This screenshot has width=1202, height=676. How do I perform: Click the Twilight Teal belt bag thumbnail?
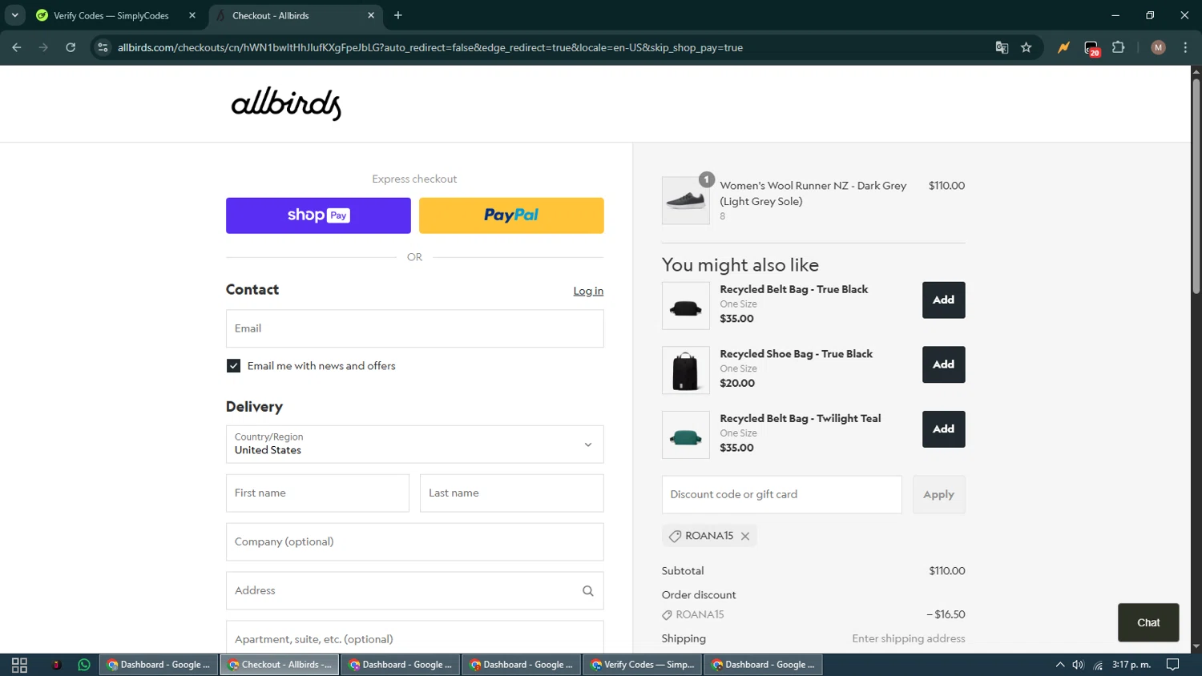[x=685, y=435]
